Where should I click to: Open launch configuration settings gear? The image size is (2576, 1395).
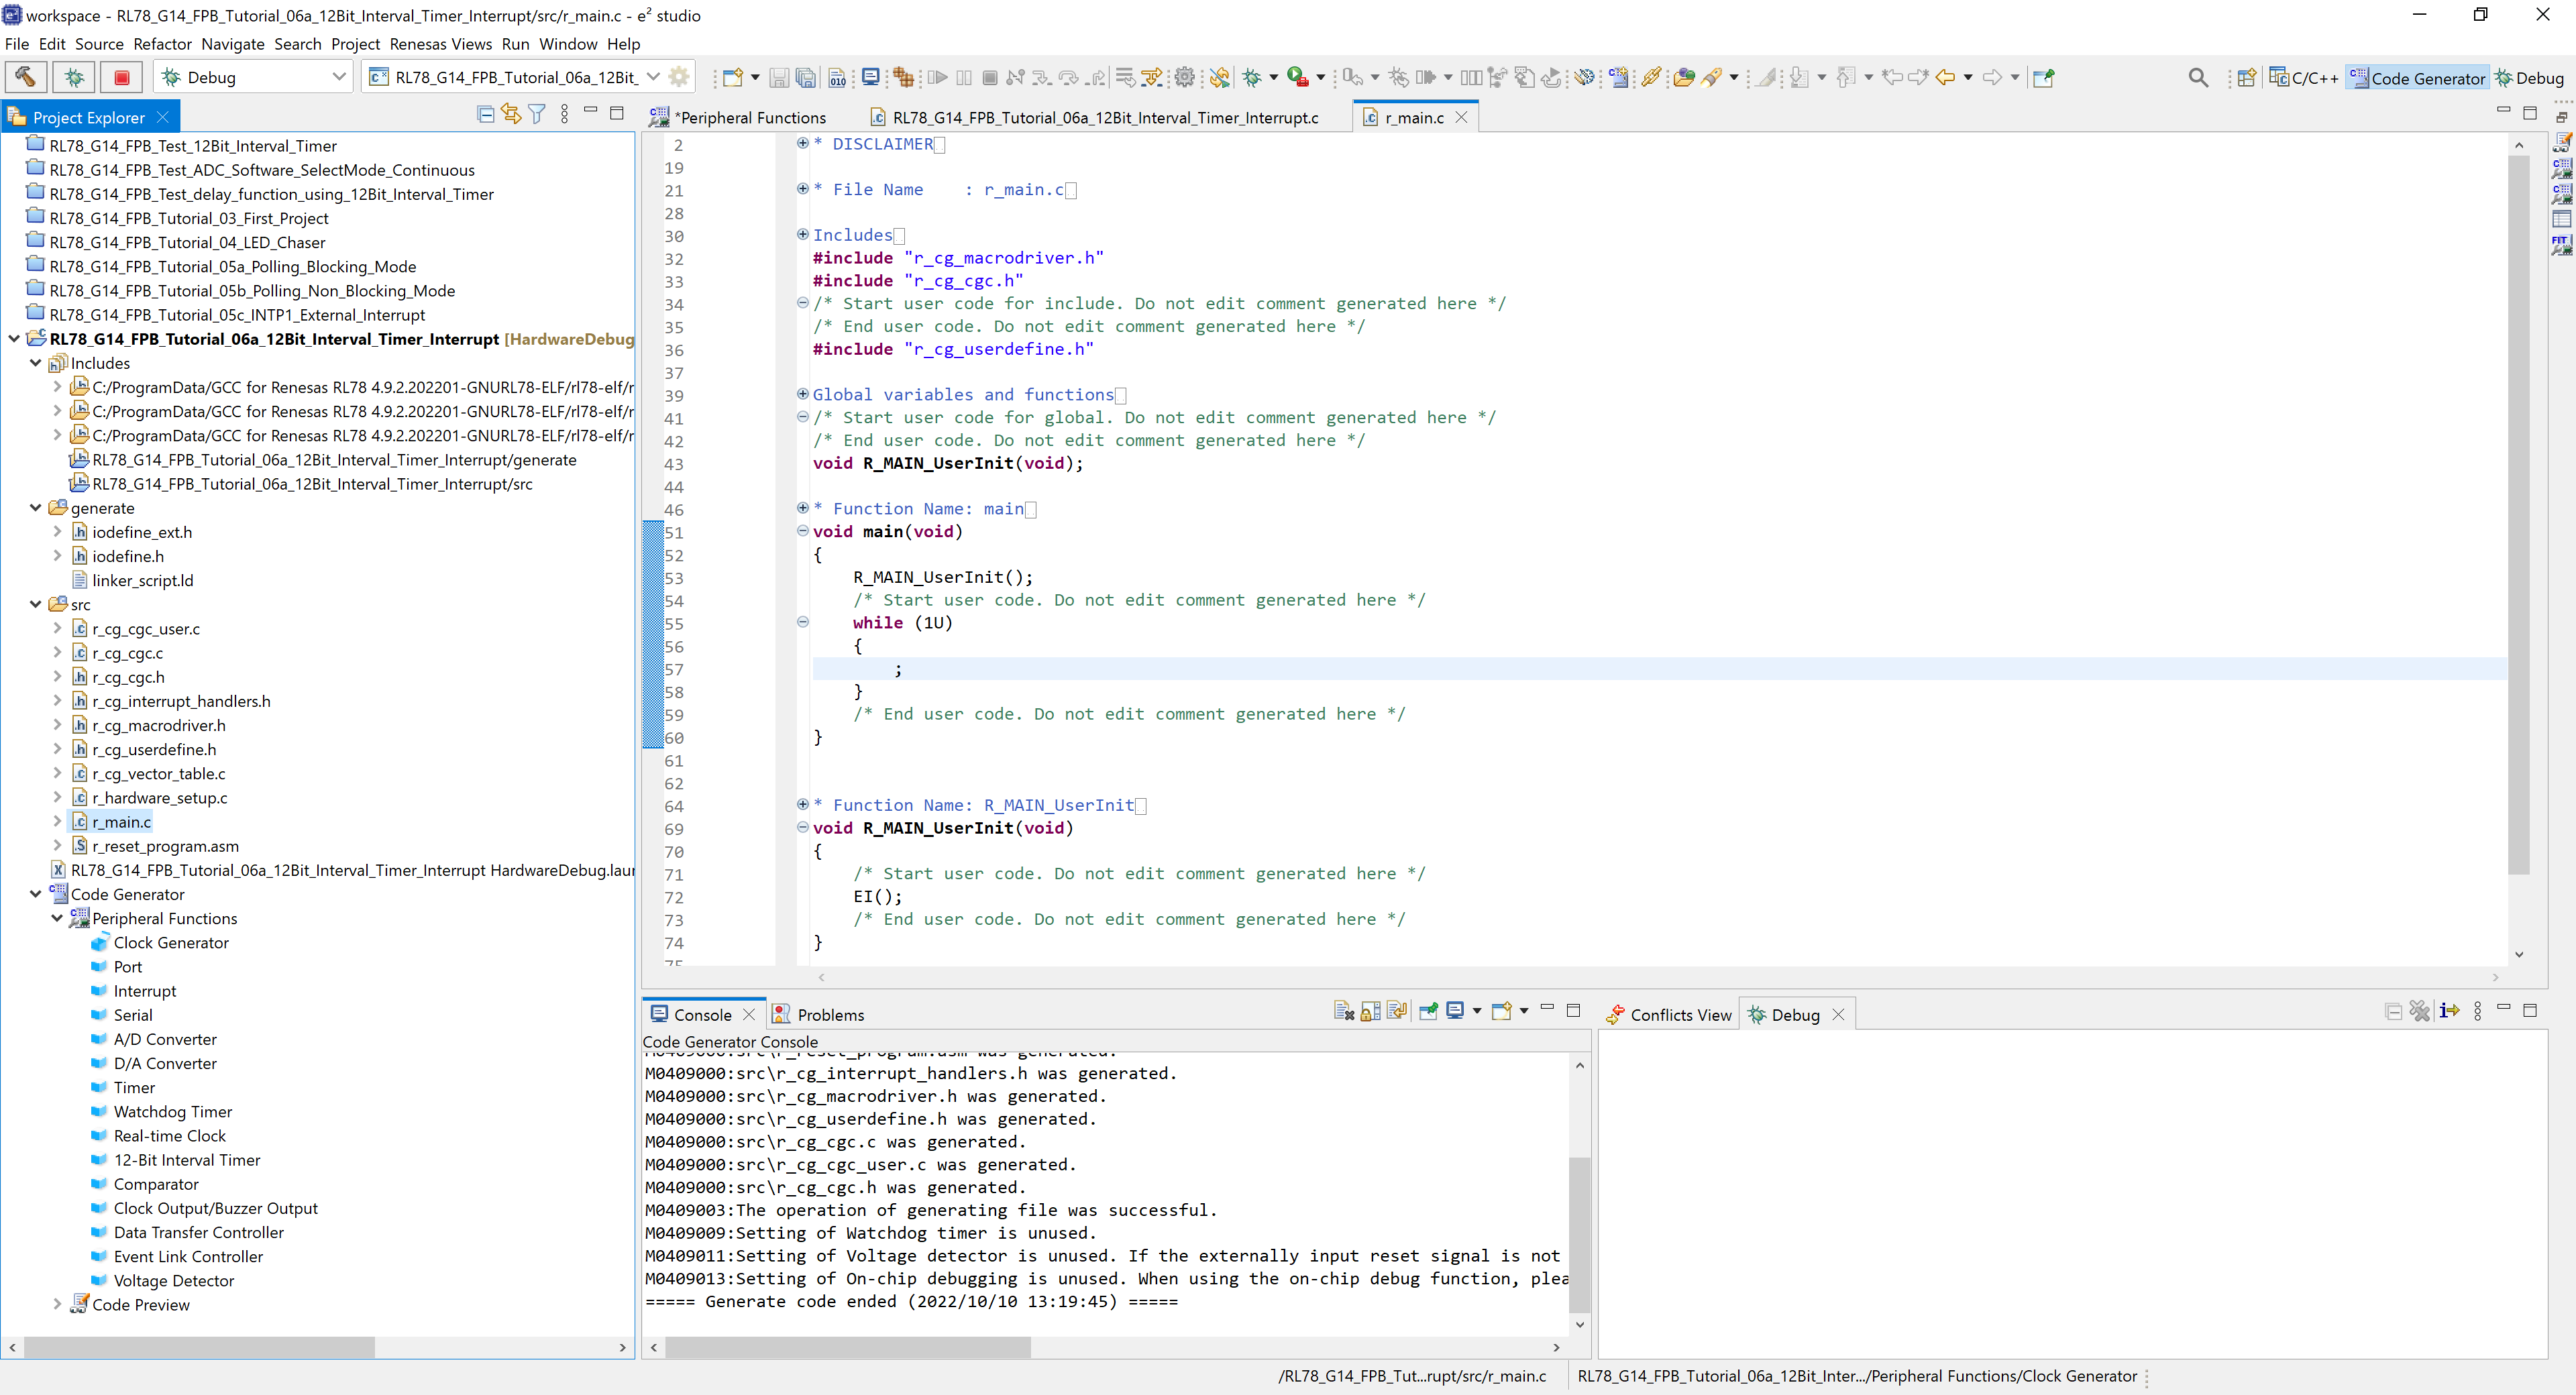679,77
